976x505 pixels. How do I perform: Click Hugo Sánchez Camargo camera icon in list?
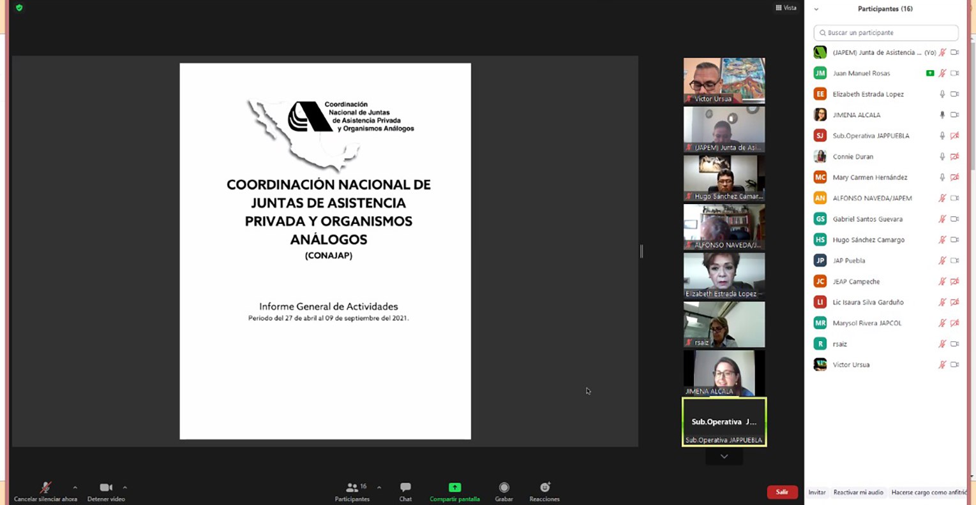[955, 240]
